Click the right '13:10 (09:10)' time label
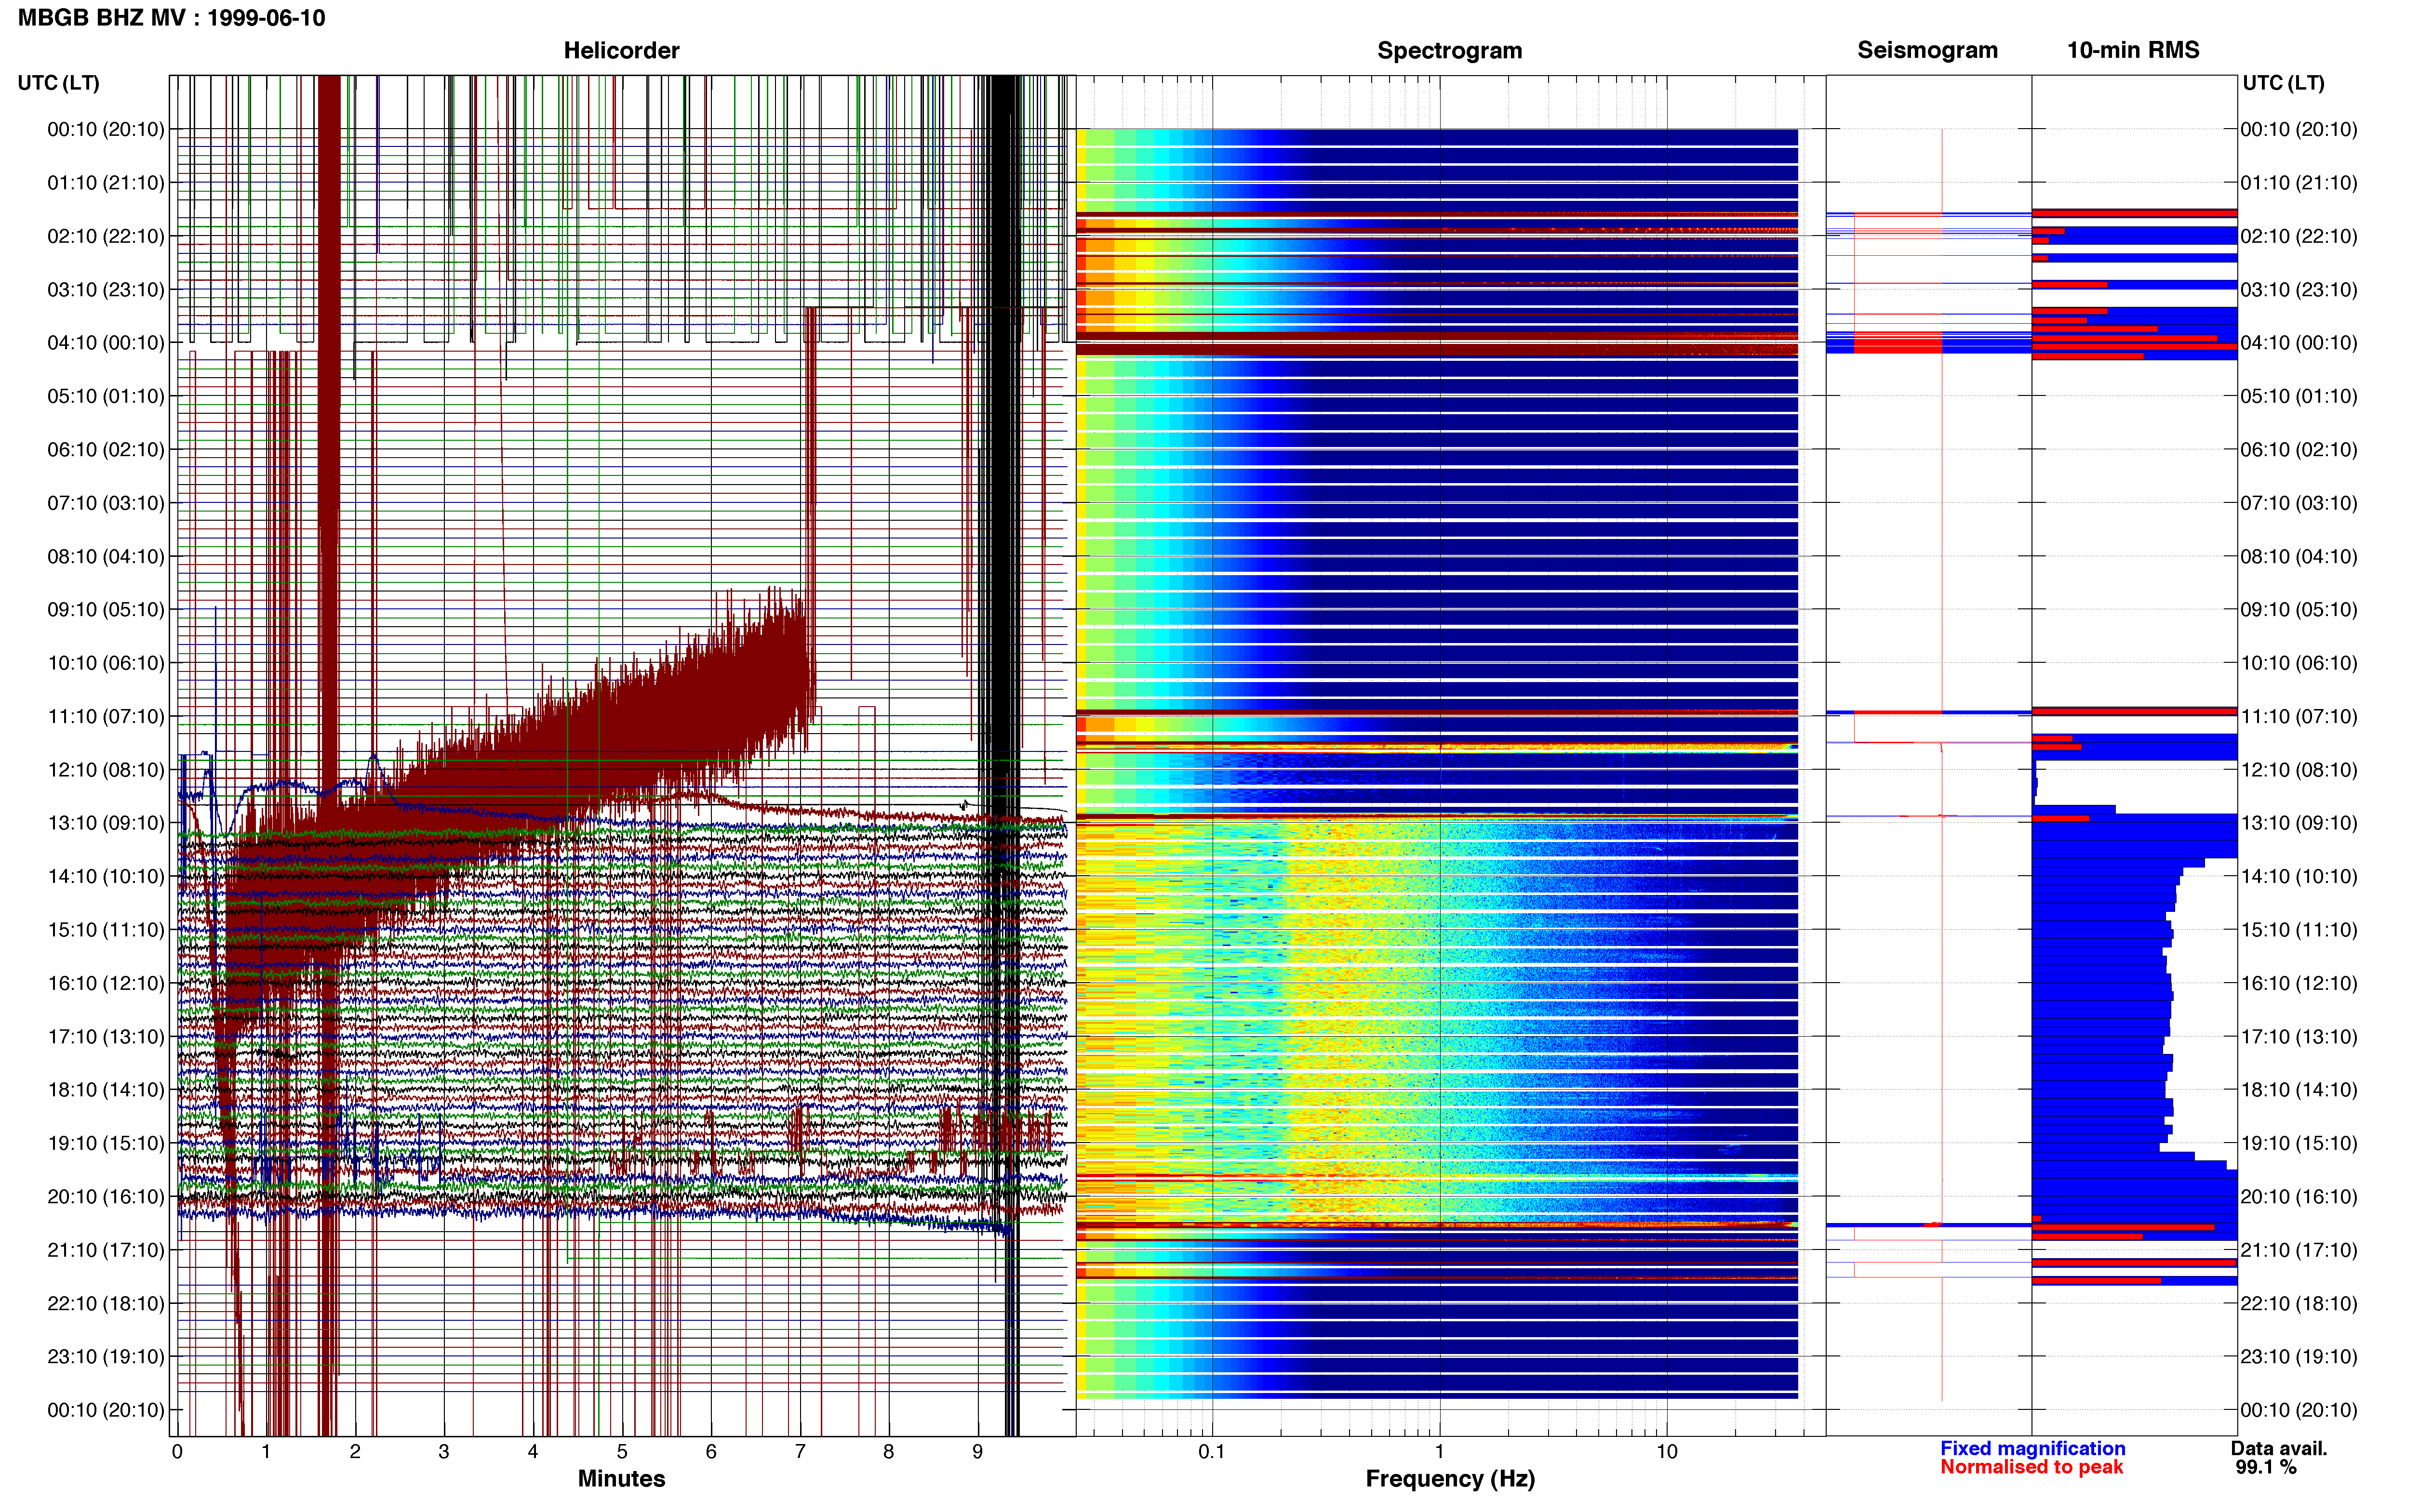 click(2299, 823)
